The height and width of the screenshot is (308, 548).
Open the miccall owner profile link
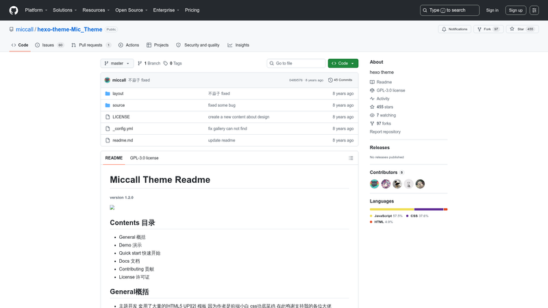coord(25,29)
